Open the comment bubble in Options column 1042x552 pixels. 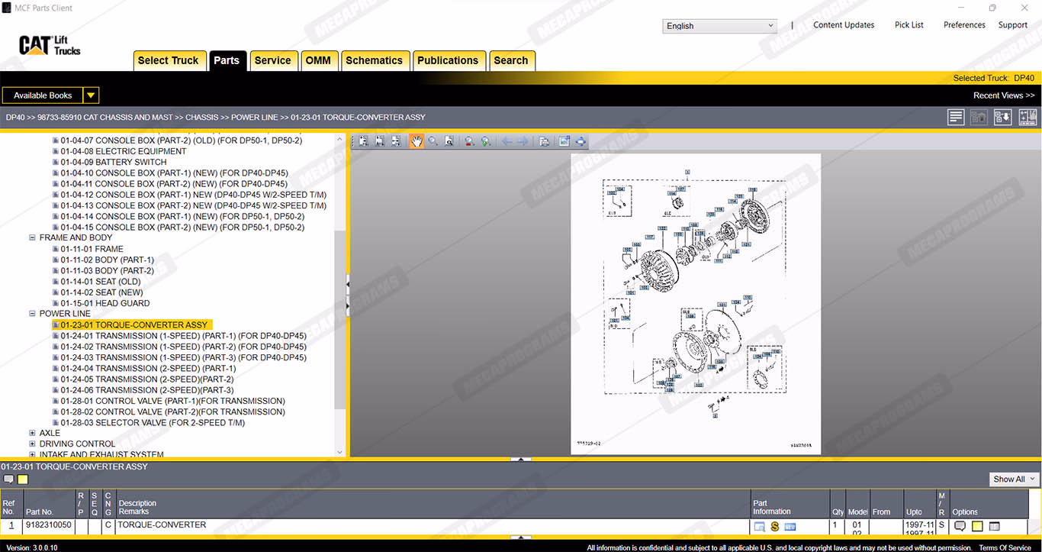(960, 527)
